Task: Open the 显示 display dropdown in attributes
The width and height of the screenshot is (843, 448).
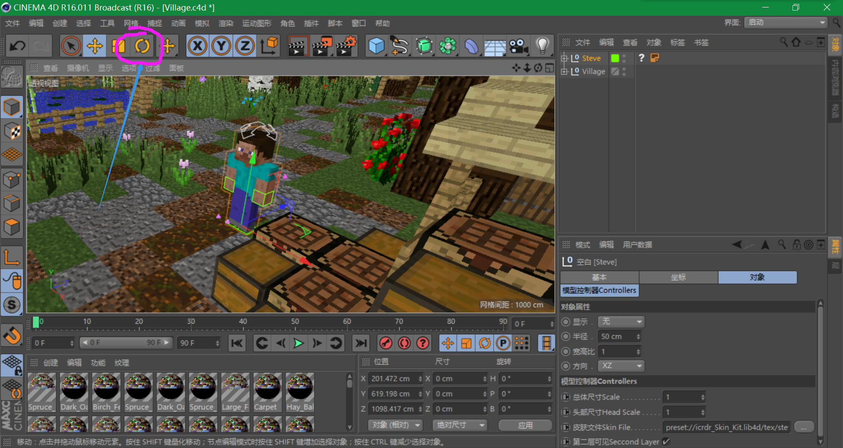Action: pyautogui.click(x=621, y=322)
